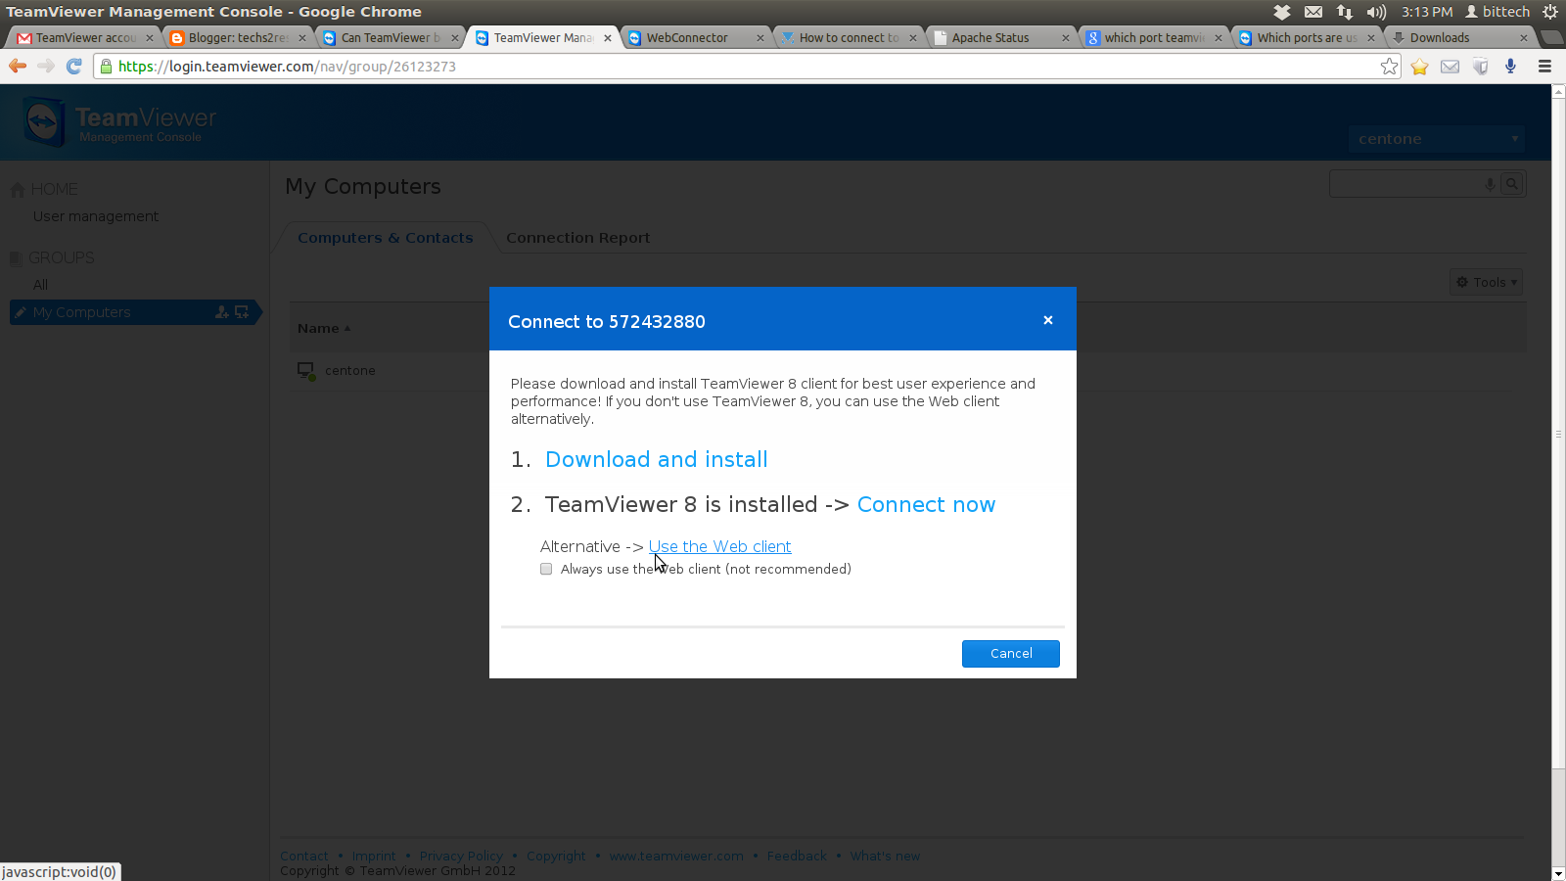Open the Use the Web client link

[x=719, y=546]
